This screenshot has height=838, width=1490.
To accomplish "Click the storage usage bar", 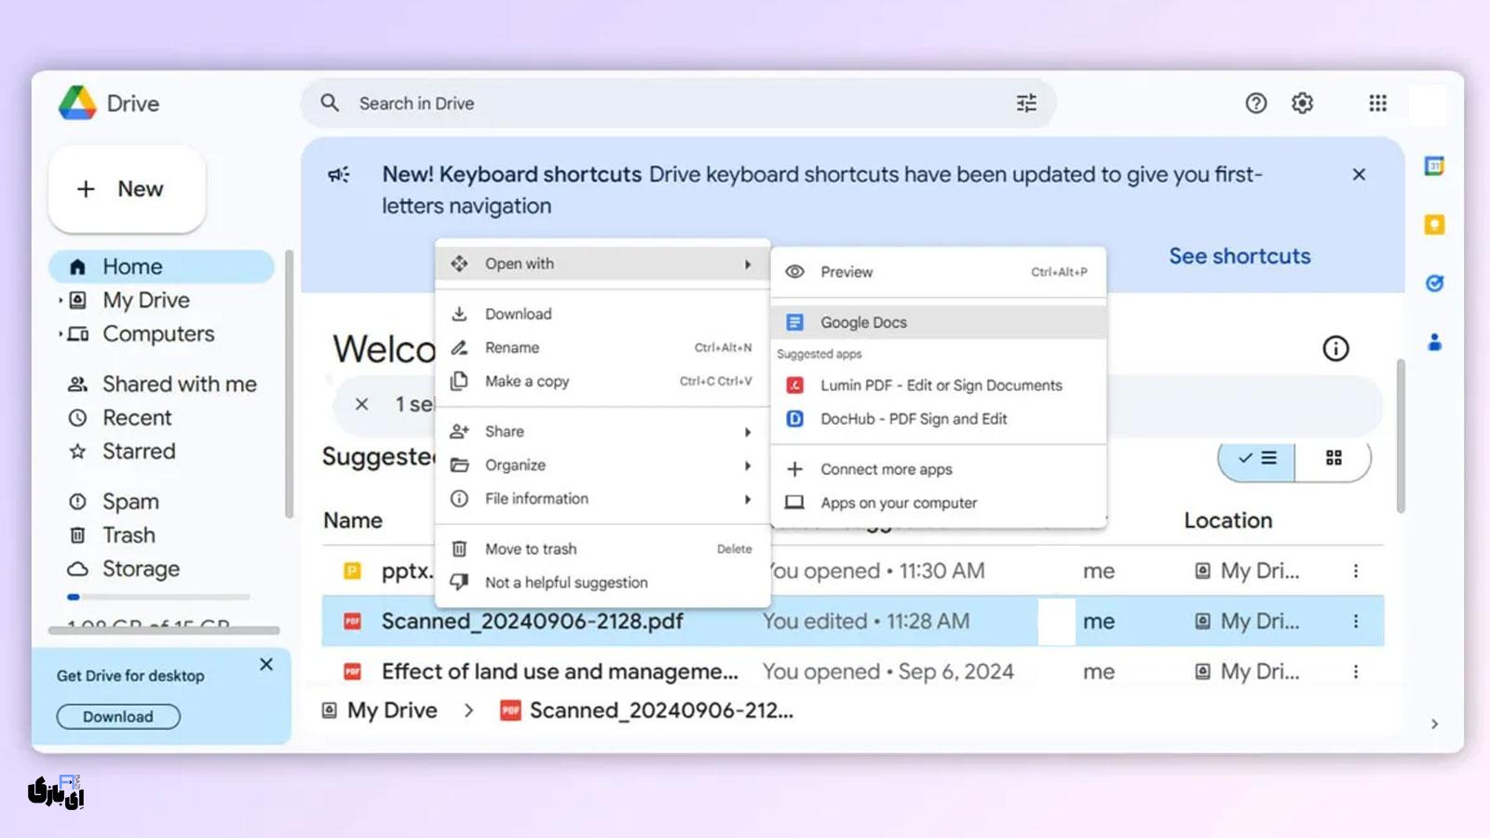I will coord(158,597).
